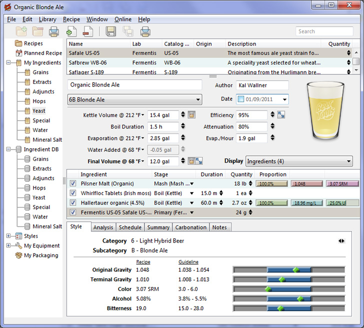Open the 6B Blonde Ale style dropdown

tap(134, 99)
